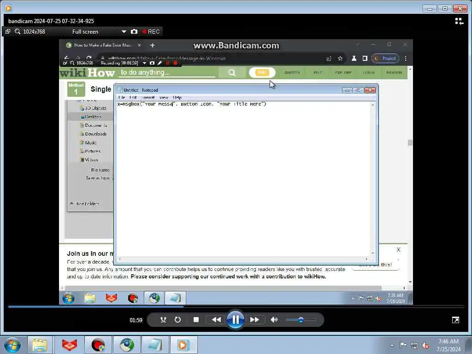Click the flask labs icon in recorded Chrome
Screen dimensions: 472x354
[354, 59]
